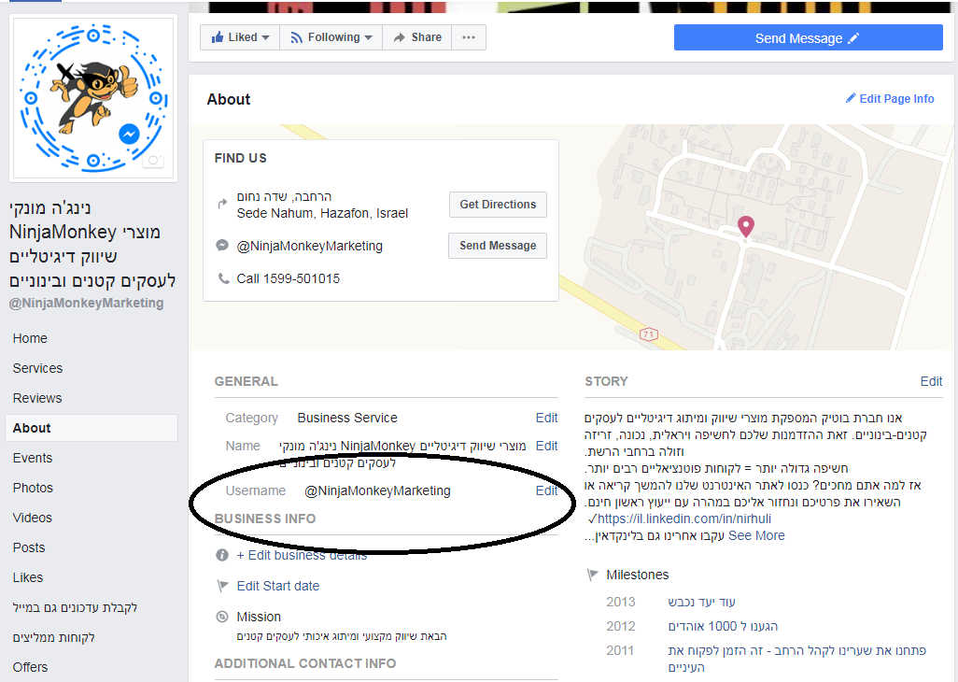Click the @NinjaMonkeyMarketing username value
Image resolution: width=958 pixels, height=682 pixels.
point(377,490)
